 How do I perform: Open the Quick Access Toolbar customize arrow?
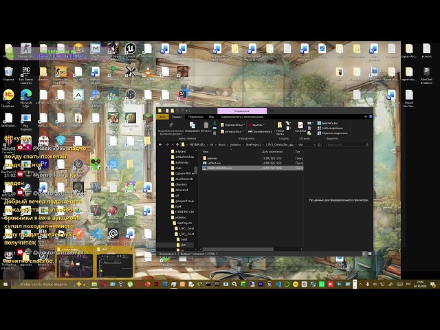point(186,111)
